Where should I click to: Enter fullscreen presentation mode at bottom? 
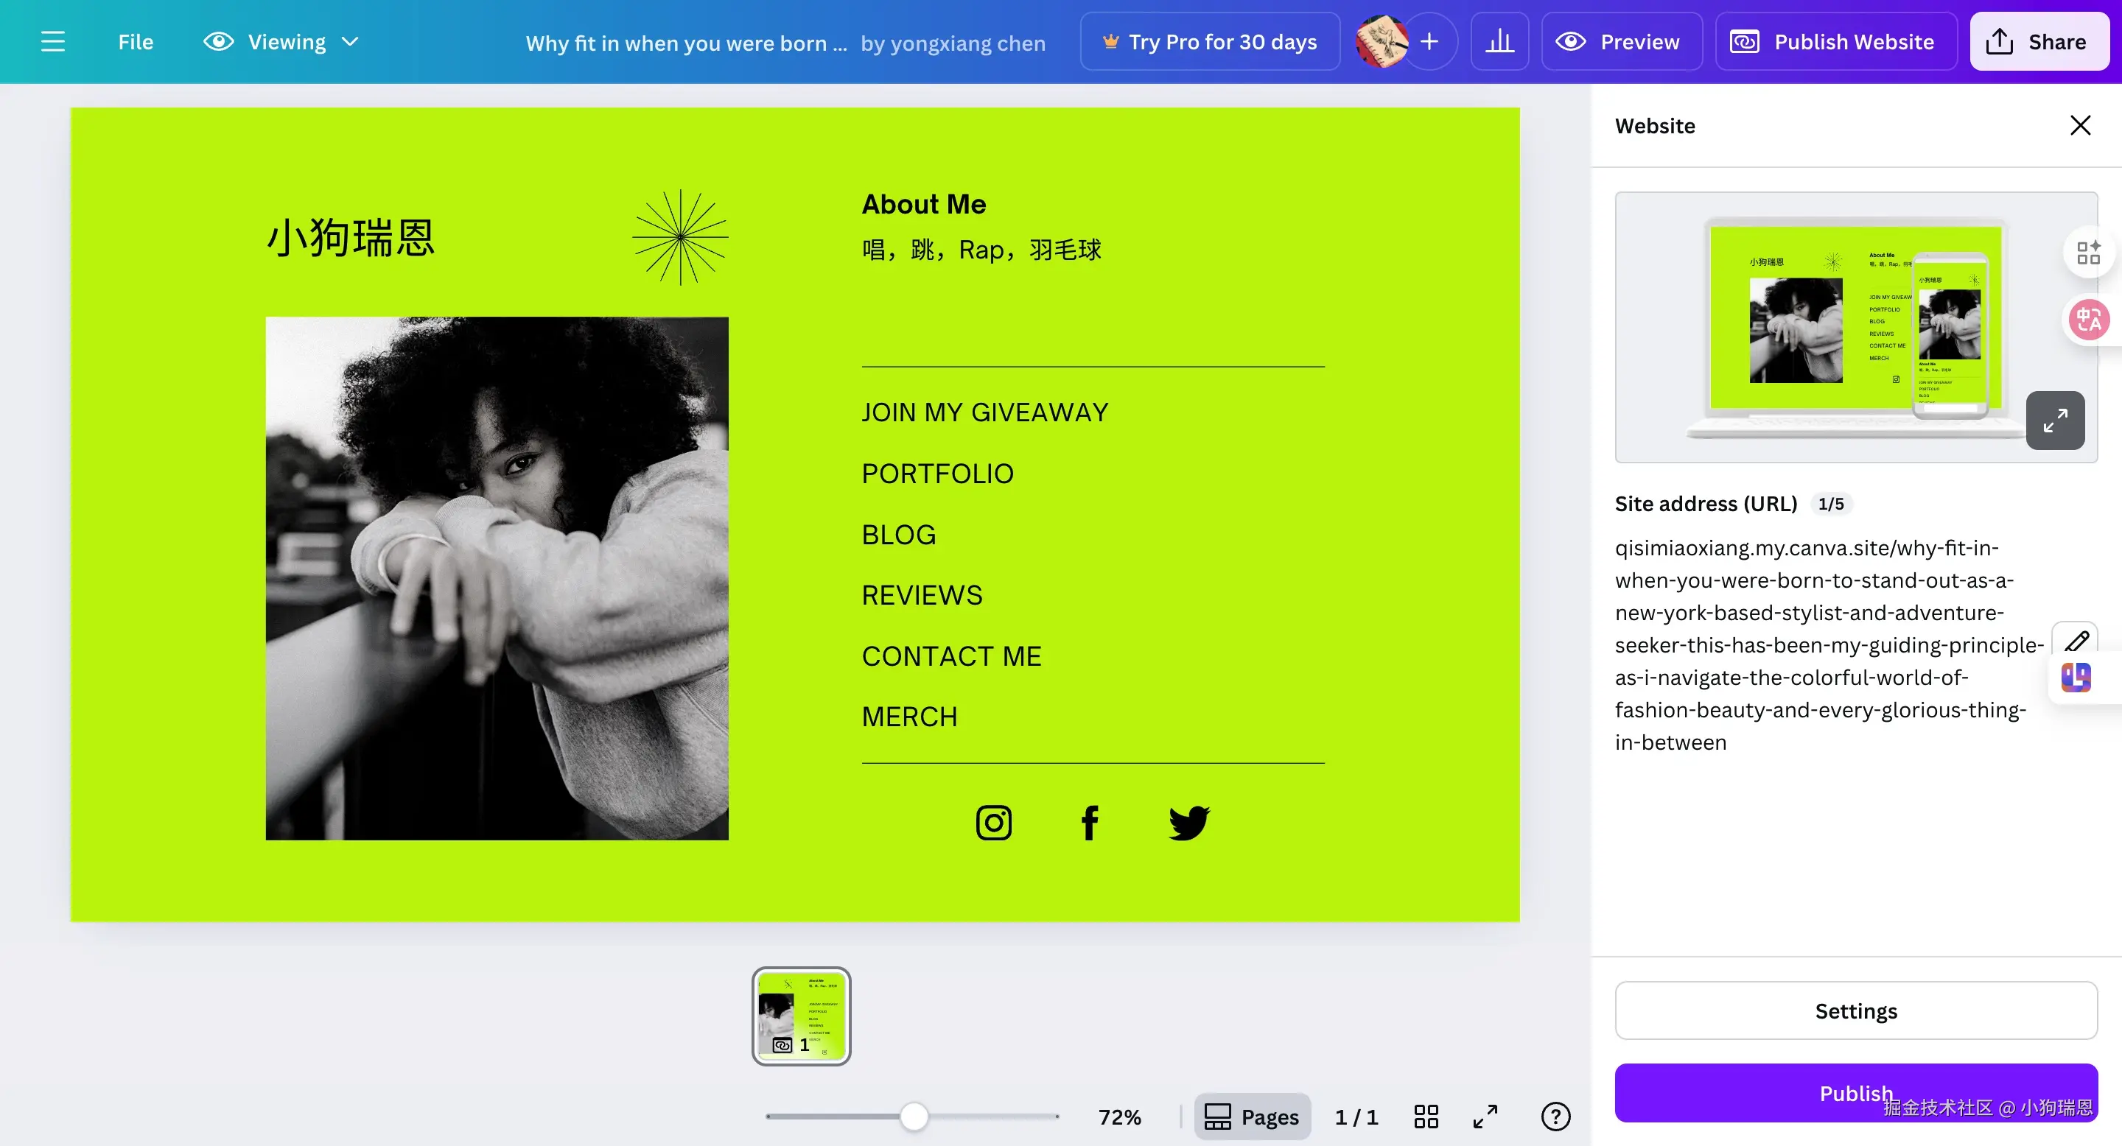(1485, 1117)
